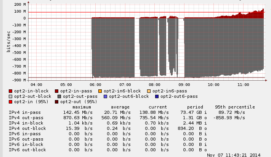Click the opt2-out-block legend label

point(33,96)
